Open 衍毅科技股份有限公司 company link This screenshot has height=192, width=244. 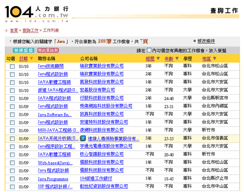point(102,98)
